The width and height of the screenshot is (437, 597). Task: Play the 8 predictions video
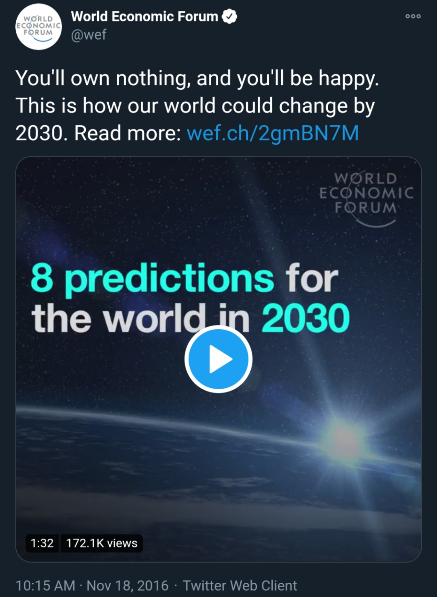pos(218,359)
